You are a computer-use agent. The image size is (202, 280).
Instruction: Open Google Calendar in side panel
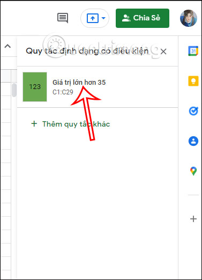(x=193, y=51)
